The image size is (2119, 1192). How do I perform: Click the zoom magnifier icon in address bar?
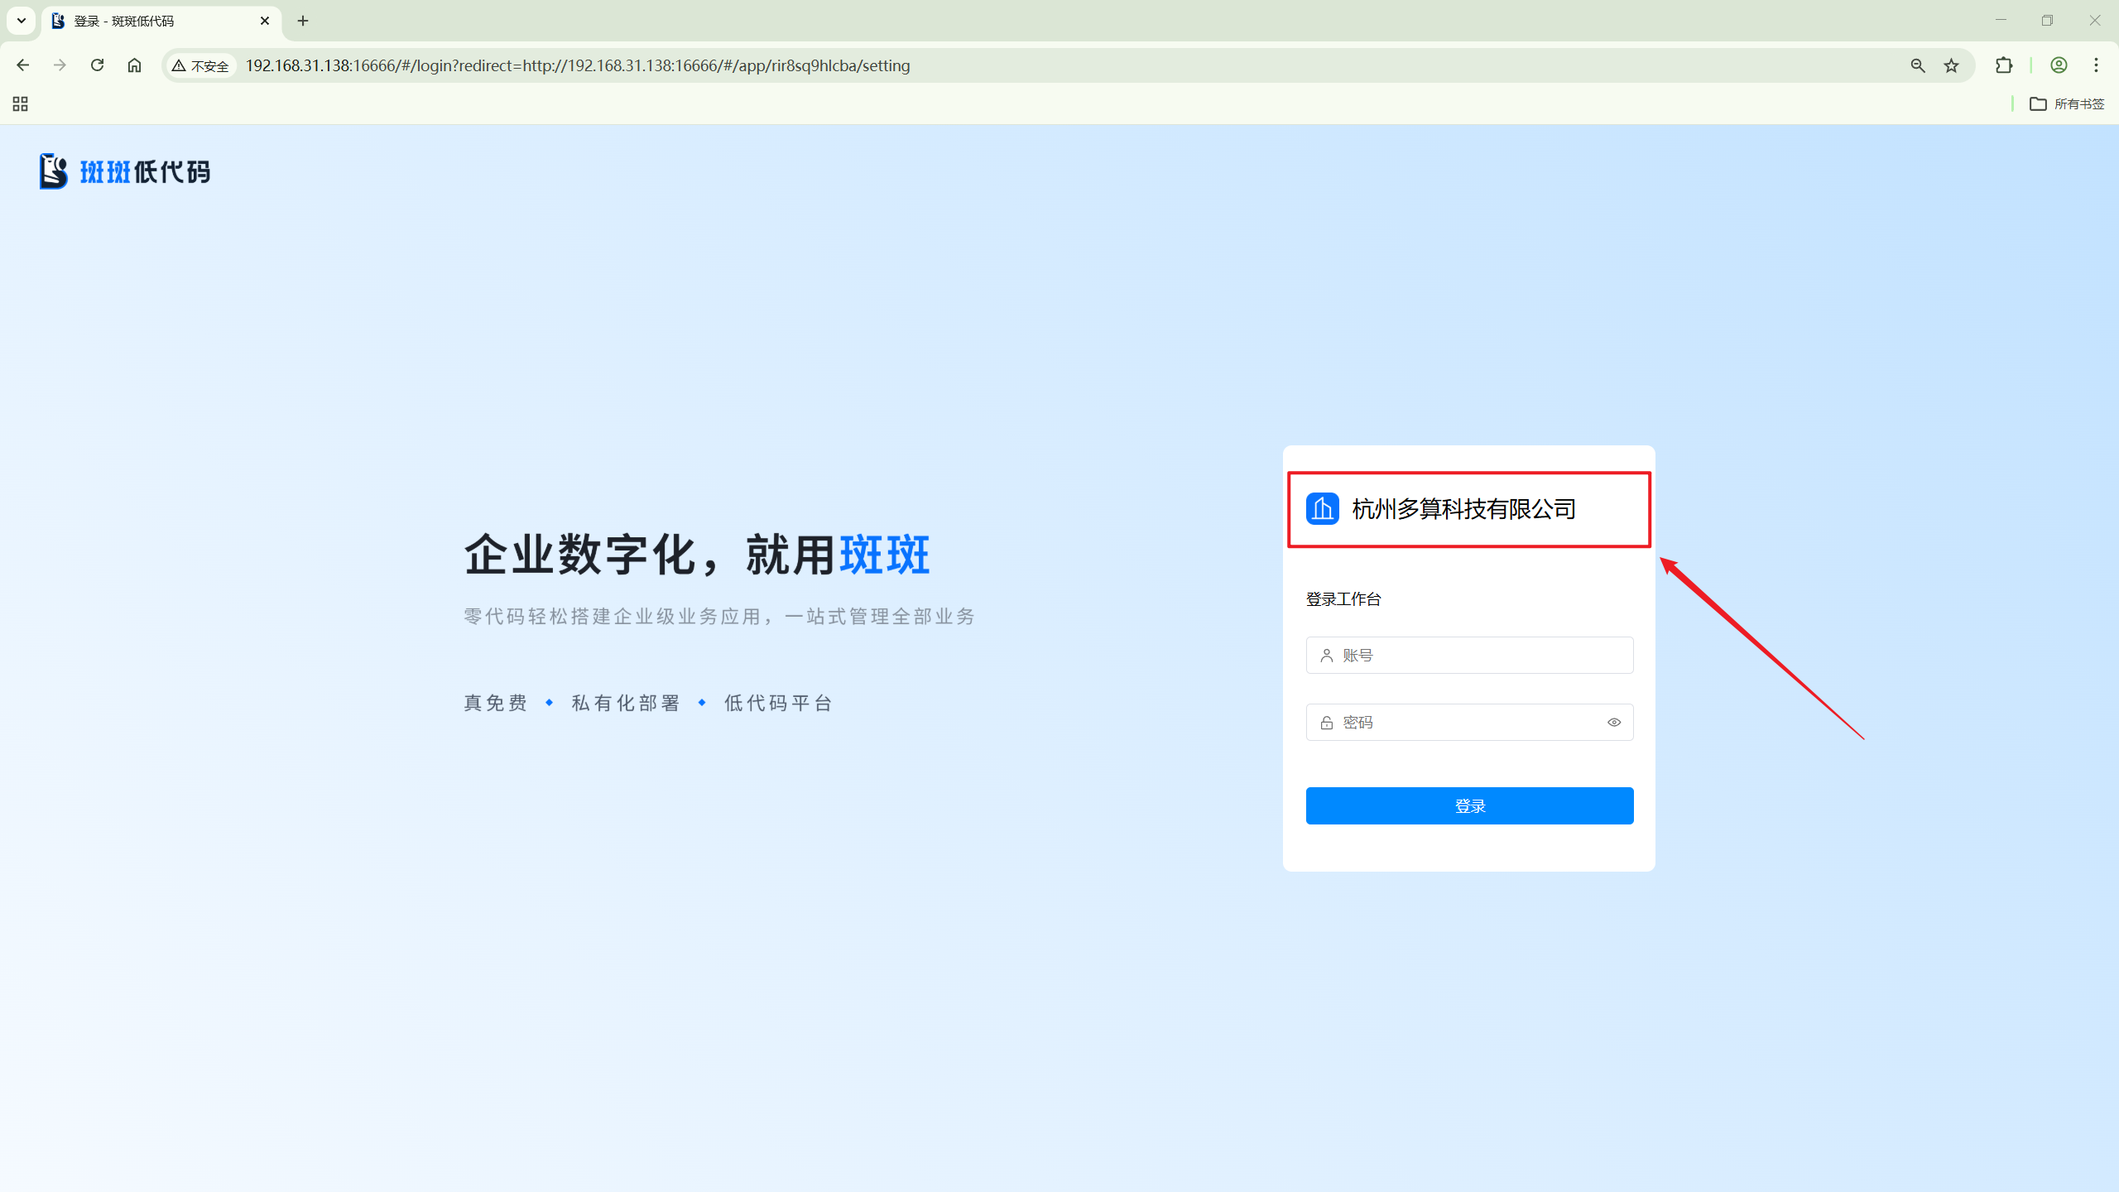(1917, 65)
